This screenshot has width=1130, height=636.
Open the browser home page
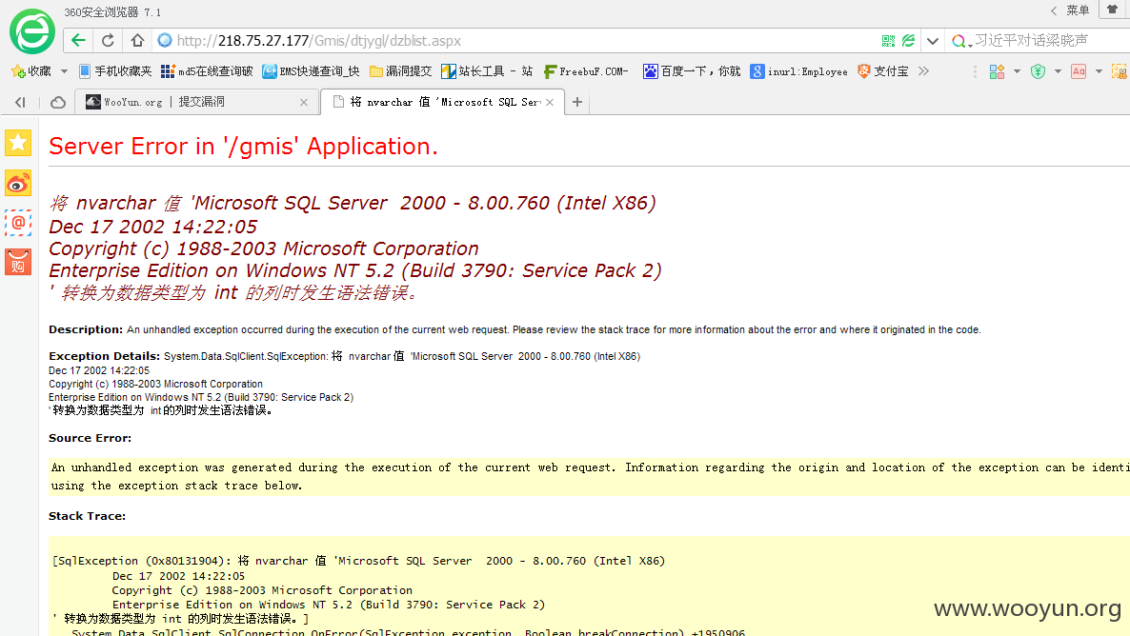pos(137,40)
